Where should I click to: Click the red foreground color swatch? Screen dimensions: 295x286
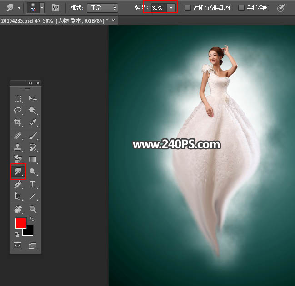coord(20,223)
